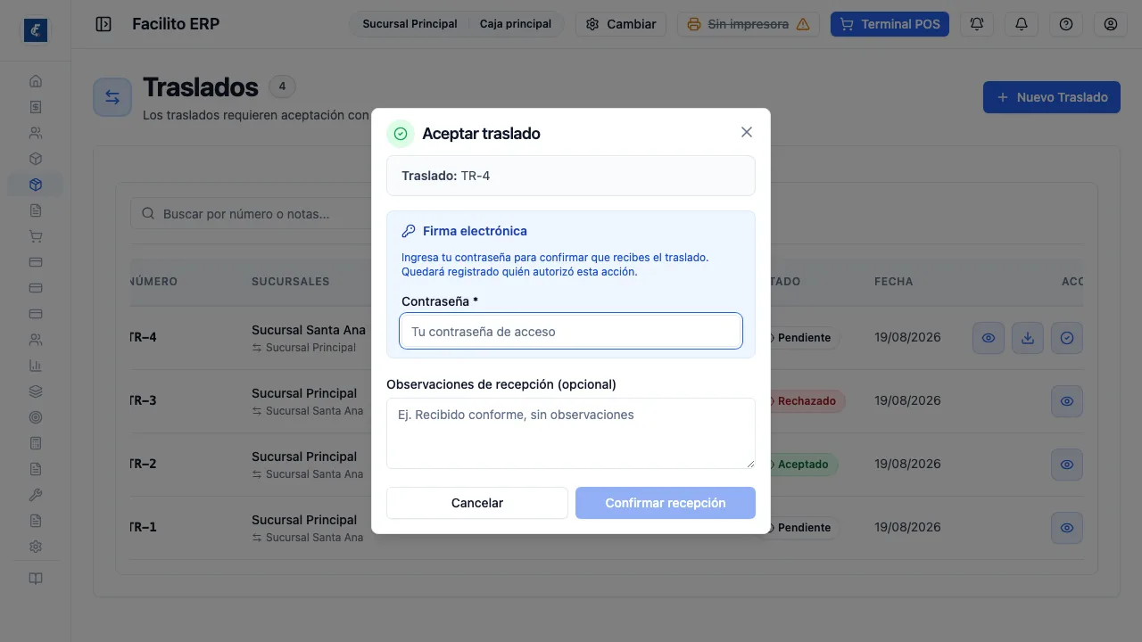Click the Sucursal Principal label in the top bar

[x=410, y=24]
